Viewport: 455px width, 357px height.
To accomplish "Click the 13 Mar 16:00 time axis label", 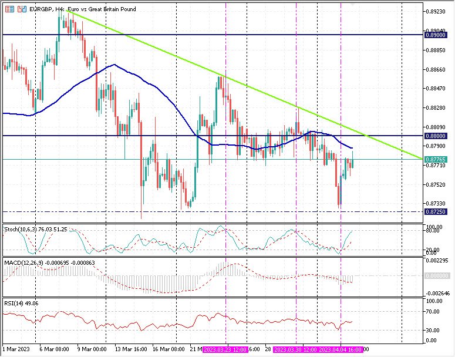I will coord(130,349).
